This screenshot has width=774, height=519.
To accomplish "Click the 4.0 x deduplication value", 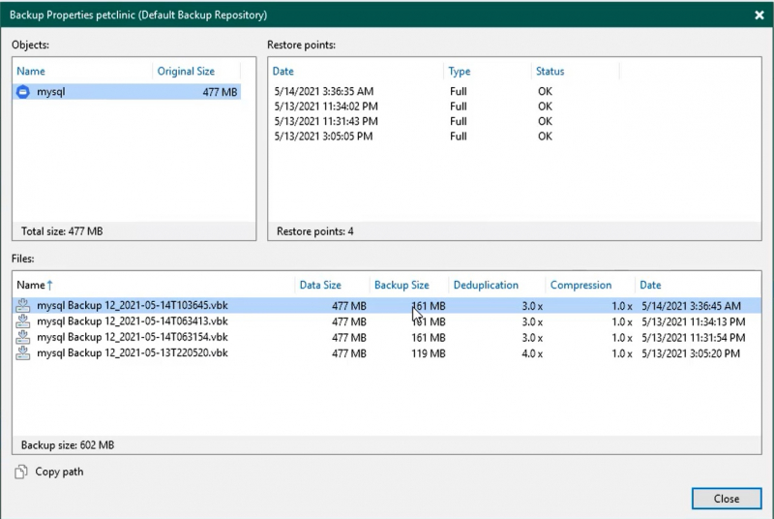I will 532,353.
